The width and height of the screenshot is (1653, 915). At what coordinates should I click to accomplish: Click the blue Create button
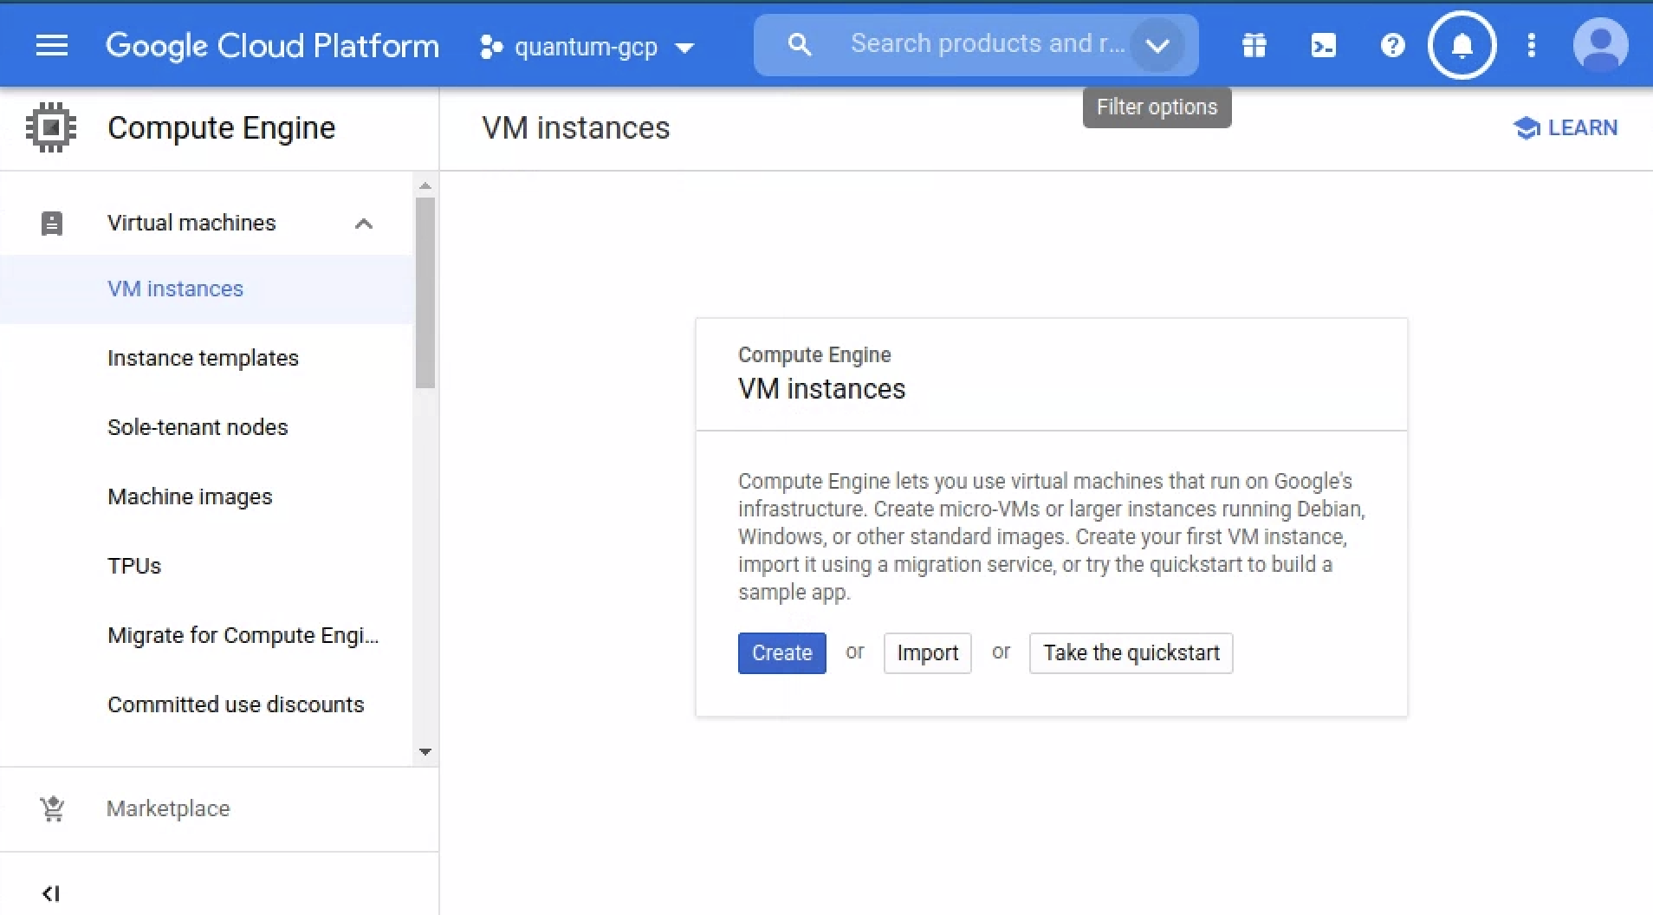click(781, 652)
